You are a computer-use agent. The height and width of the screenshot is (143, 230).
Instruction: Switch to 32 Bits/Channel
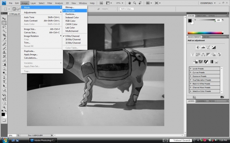[x=75, y=43]
